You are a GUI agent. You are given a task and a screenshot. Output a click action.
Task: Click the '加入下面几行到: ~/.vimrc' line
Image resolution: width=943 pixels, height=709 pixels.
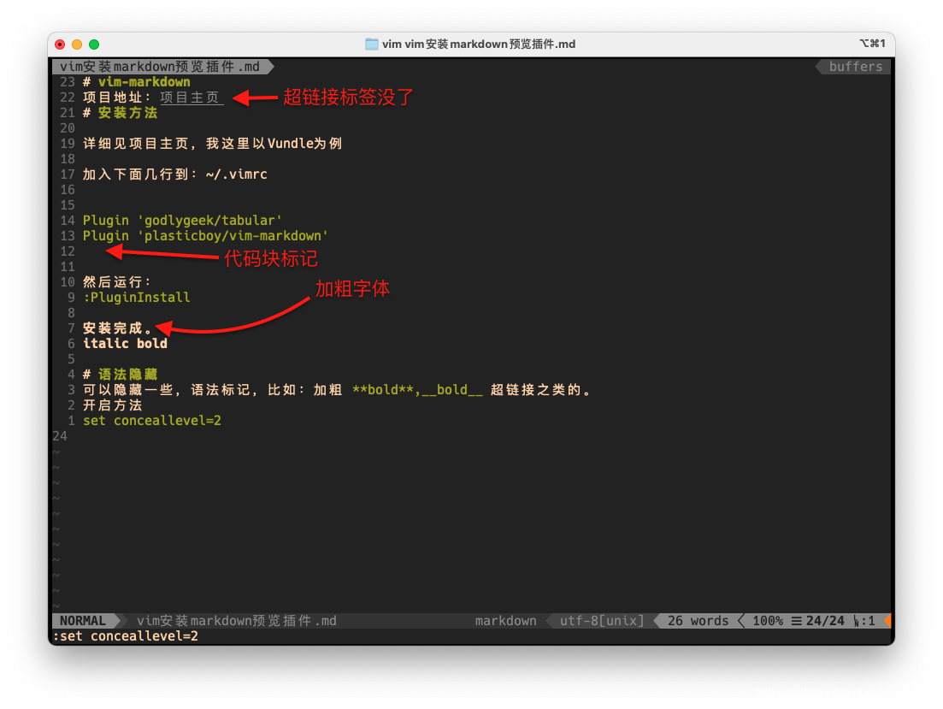[175, 174]
